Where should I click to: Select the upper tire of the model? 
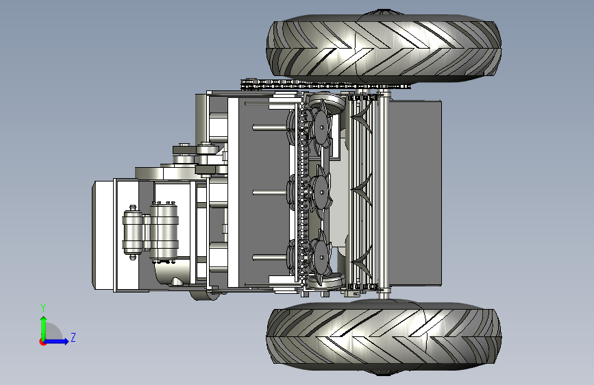tap(384, 46)
